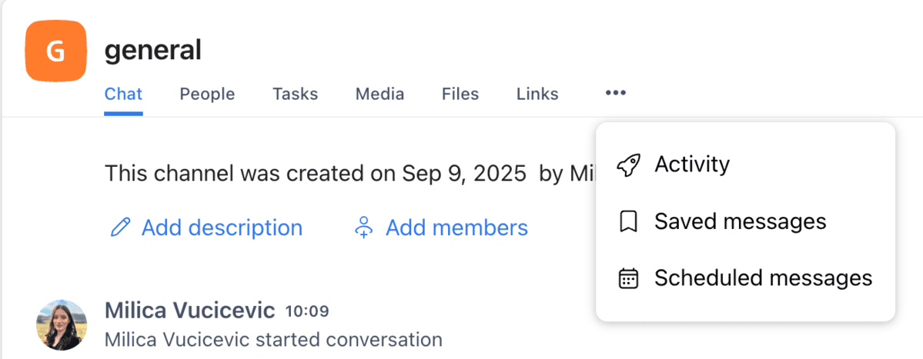View the Links tab

[x=537, y=94]
